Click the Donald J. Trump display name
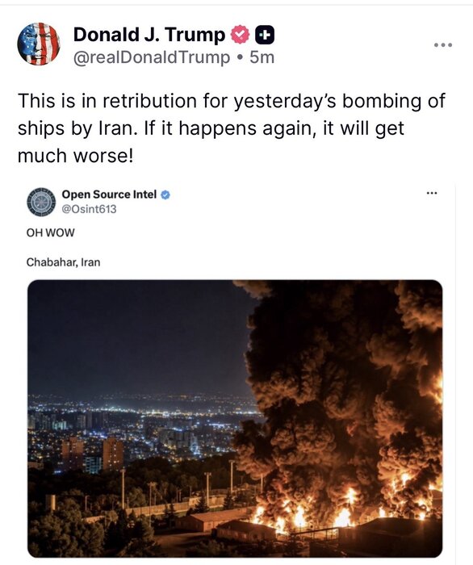Screen dimensions: 473x565 pos(149,35)
